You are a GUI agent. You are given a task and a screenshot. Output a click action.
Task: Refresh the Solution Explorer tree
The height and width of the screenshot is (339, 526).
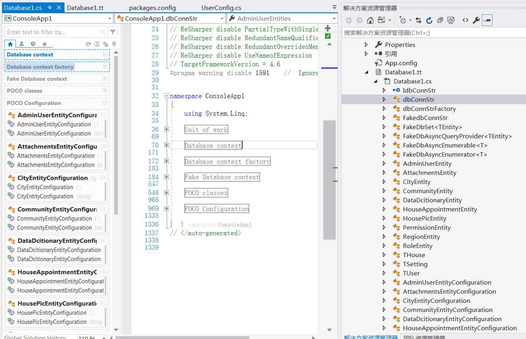pyautogui.click(x=429, y=20)
